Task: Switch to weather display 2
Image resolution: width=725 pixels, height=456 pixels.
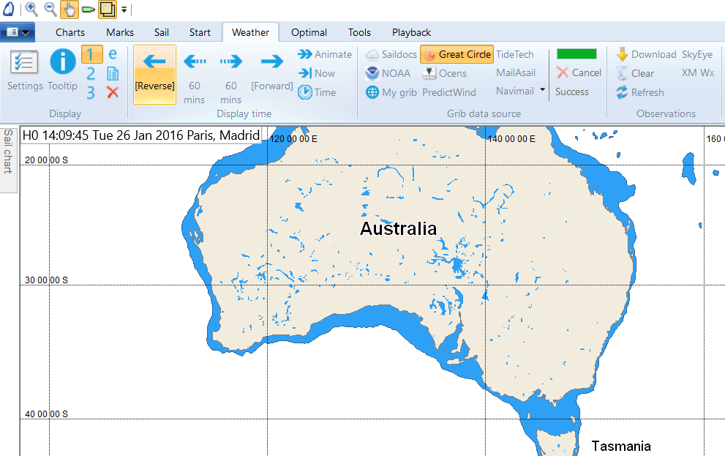Action: click(91, 73)
